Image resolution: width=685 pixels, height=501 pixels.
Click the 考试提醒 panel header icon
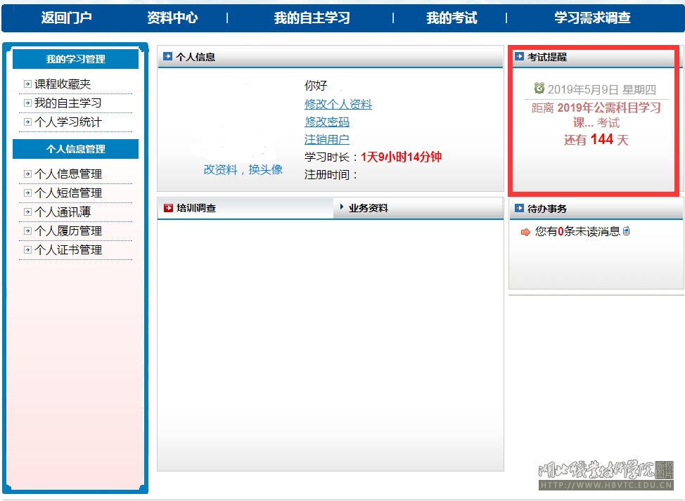(x=519, y=57)
